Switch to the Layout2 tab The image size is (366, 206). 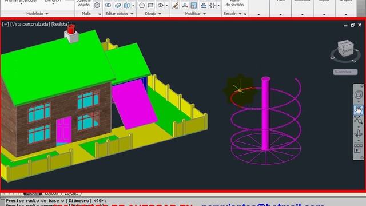tap(71, 193)
